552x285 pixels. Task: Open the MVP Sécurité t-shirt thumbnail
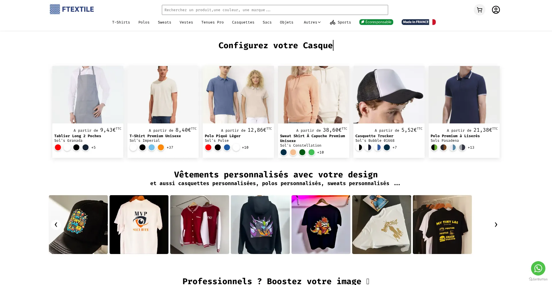pos(139,224)
